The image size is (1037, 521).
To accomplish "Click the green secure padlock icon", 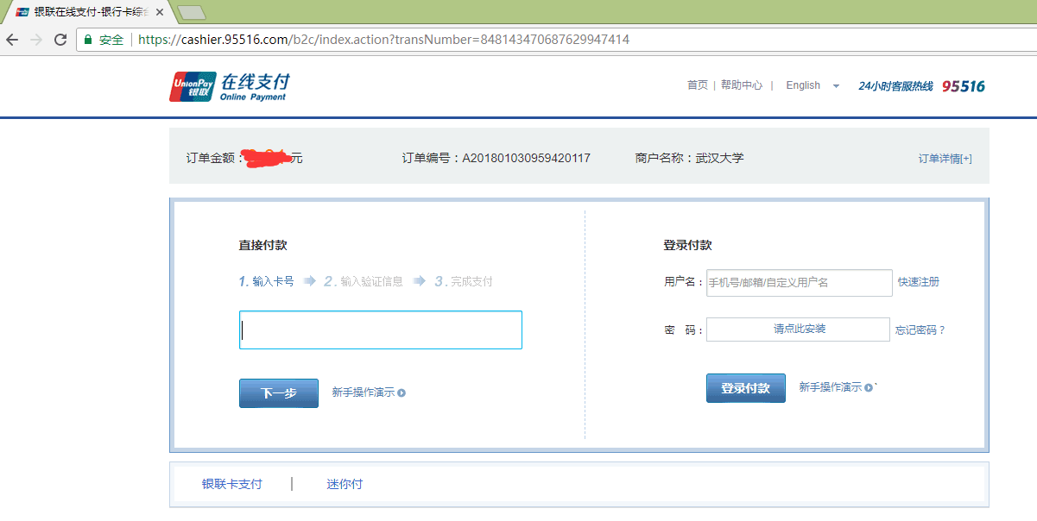I will pyautogui.click(x=88, y=40).
